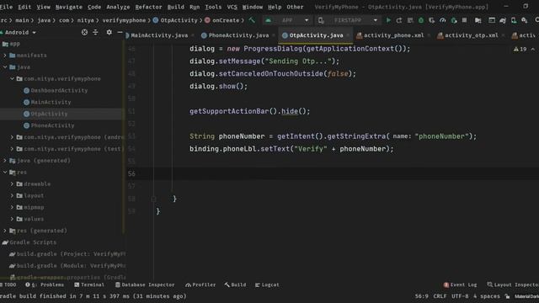This screenshot has width=539, height=303.
Task: Hide the Project panel with minus icon
Action: click(120, 32)
